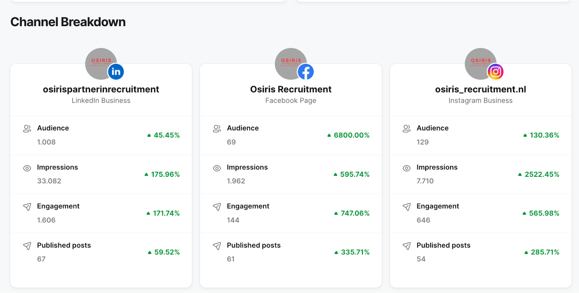Click the Instagram badge on osiris_recruitment.nl avatar

[x=495, y=72]
